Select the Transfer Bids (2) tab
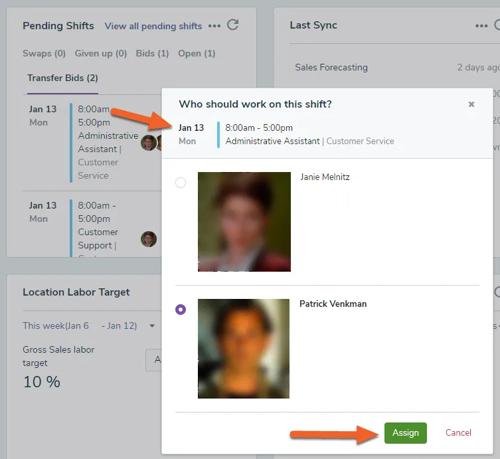 (62, 78)
